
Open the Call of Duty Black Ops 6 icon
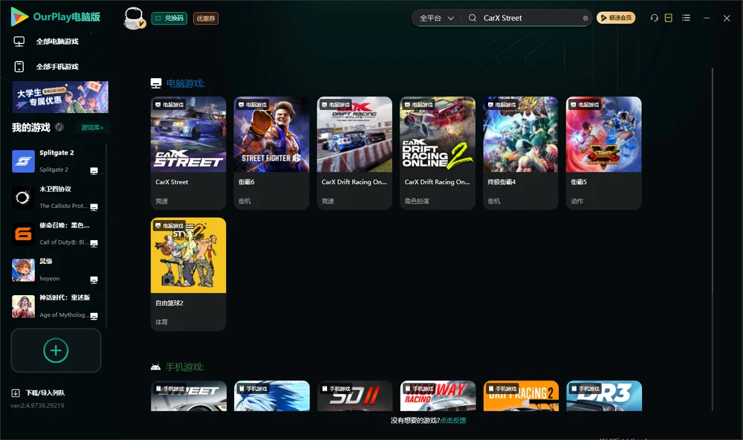(23, 233)
